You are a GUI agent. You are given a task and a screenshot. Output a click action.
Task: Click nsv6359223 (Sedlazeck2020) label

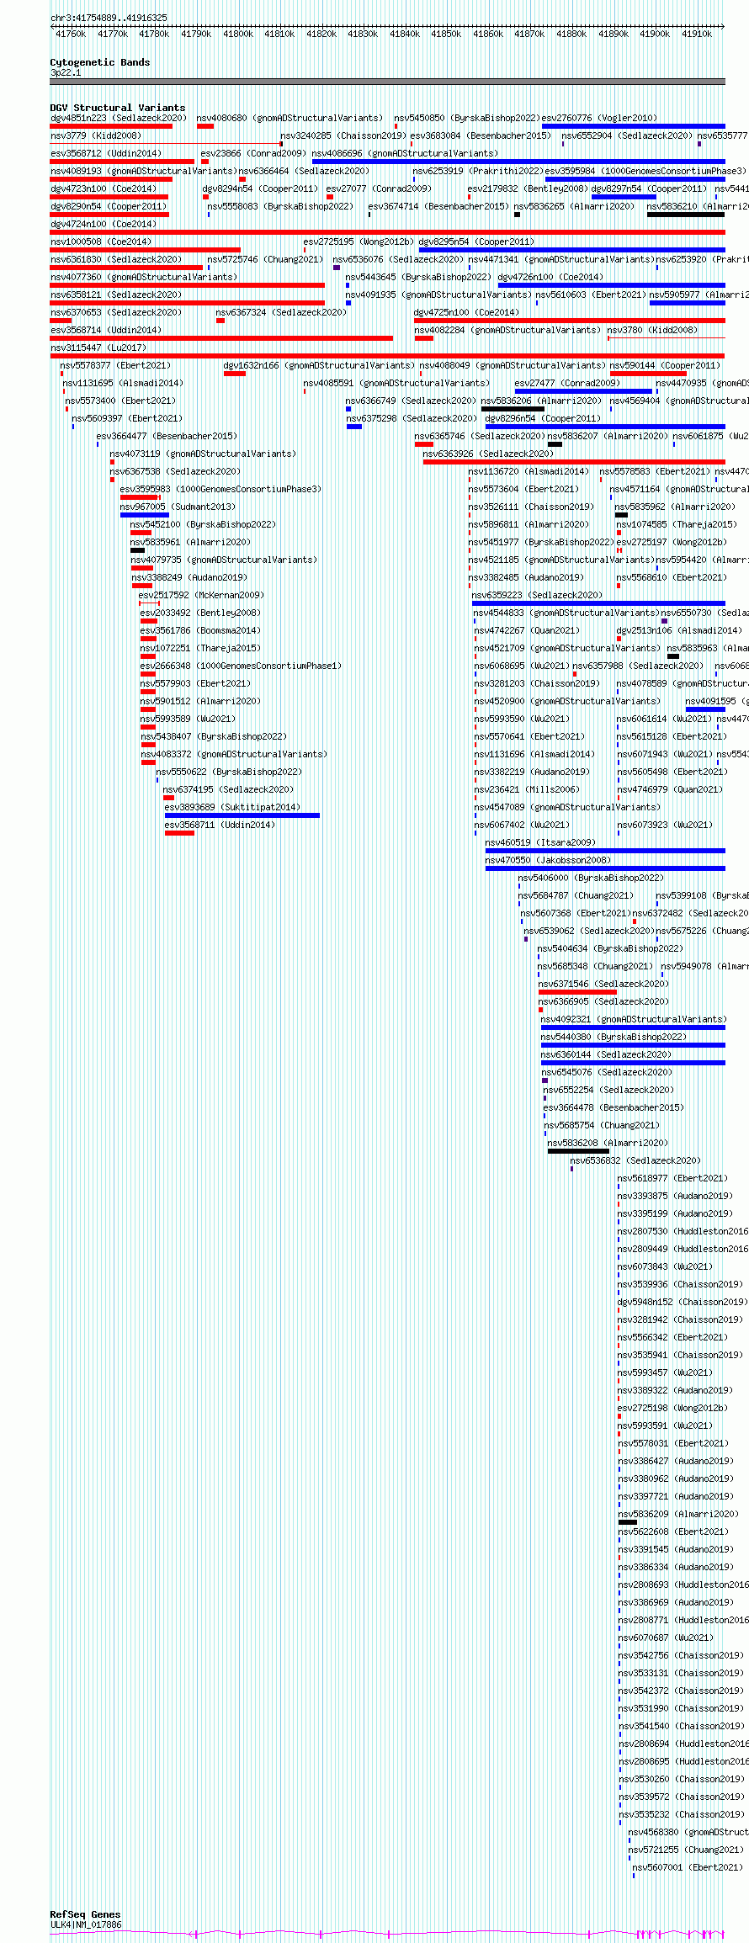click(x=537, y=595)
